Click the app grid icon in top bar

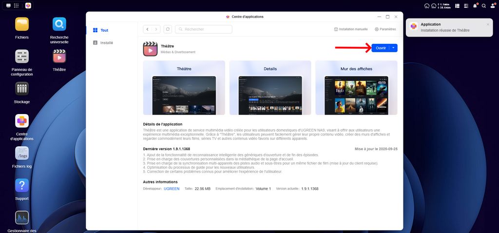point(17,5)
